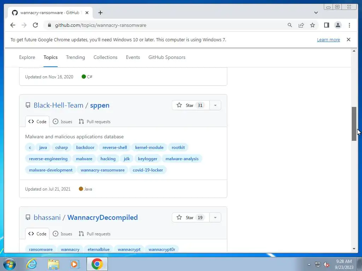Image resolution: width=362 pixels, height=271 pixels.
Task: Expand the sppen star list dropdown
Action: (x=215, y=105)
